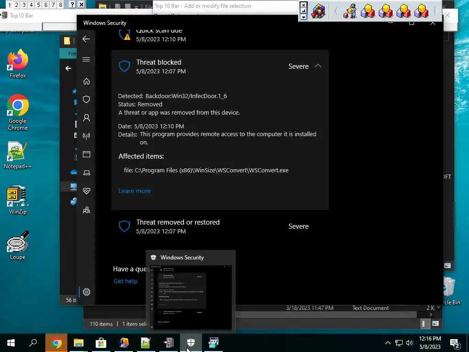The height and width of the screenshot is (352, 469).
Task: Open the taskbar clock showing 12:16 PM
Action: (430, 343)
